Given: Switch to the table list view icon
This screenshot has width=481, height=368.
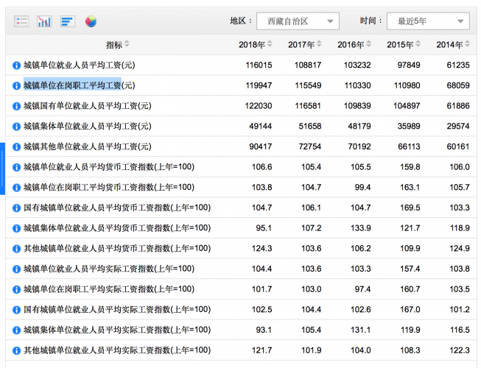Looking at the screenshot, I should point(21,21).
